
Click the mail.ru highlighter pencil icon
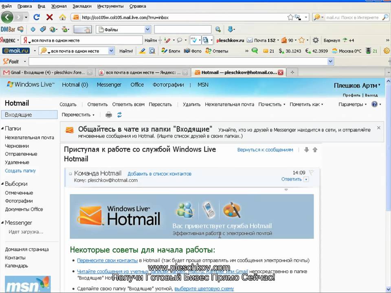pyautogui.click(x=143, y=51)
